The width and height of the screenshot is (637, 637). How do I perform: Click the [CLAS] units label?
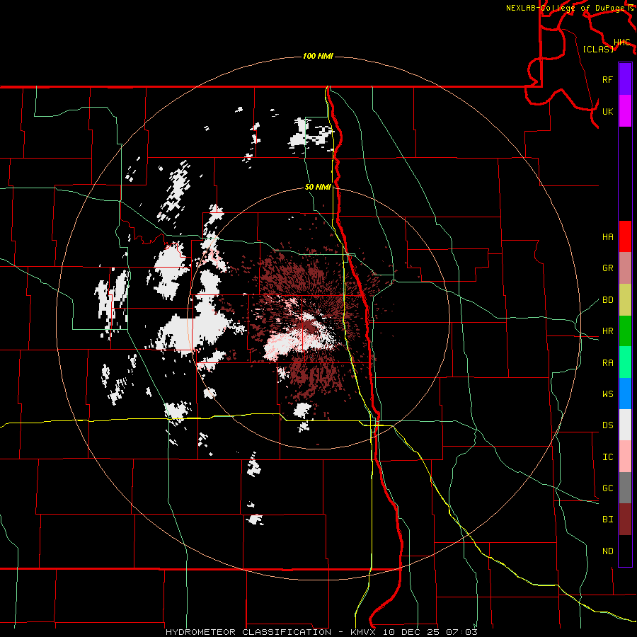coord(598,49)
